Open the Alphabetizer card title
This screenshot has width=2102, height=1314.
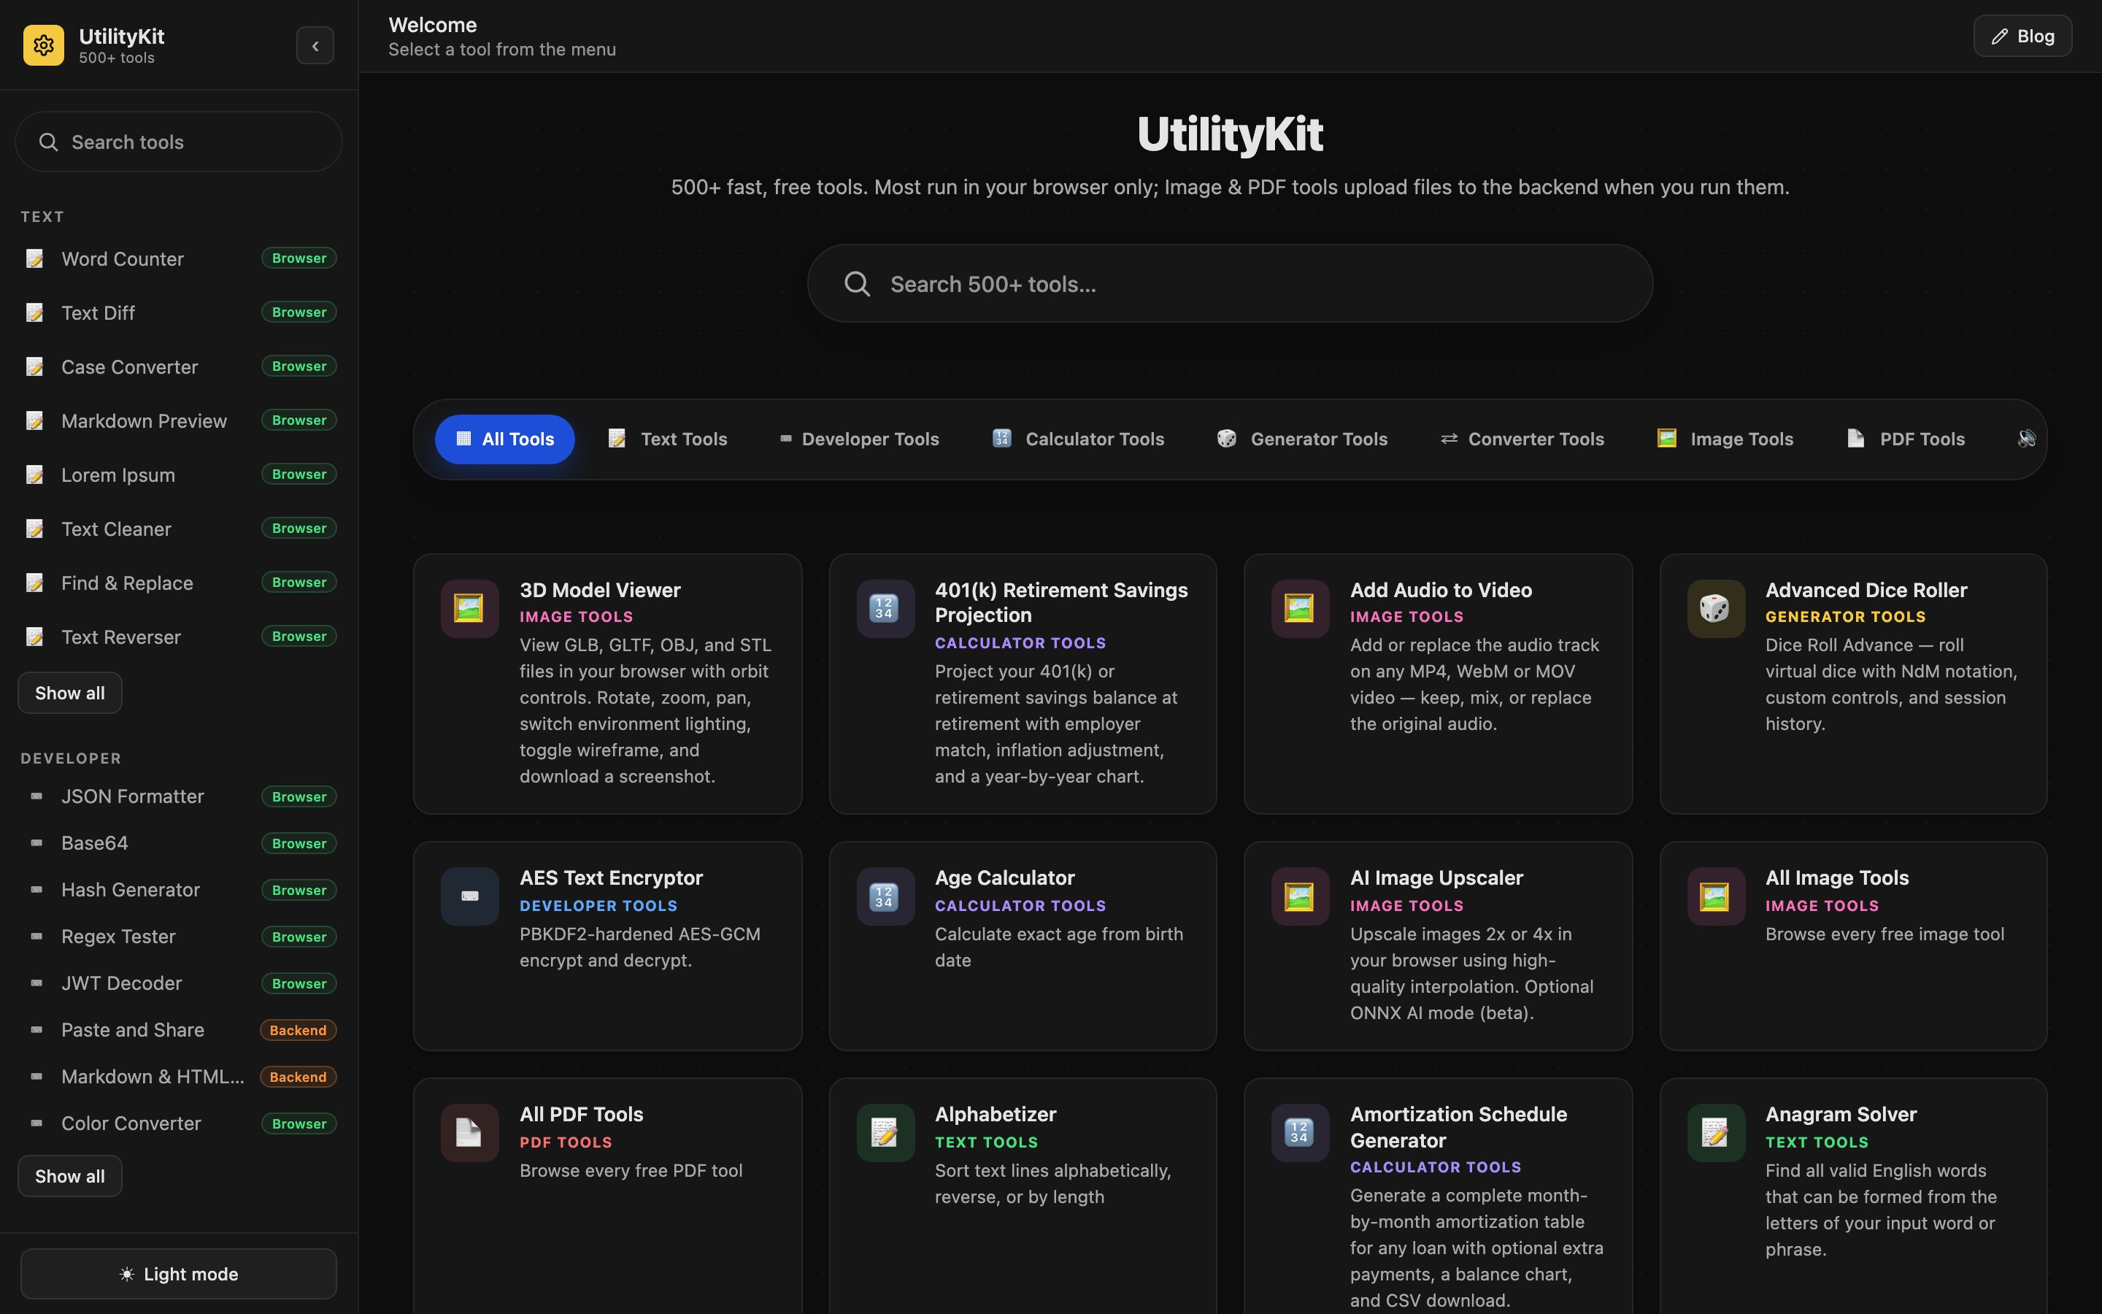coord(996,1114)
